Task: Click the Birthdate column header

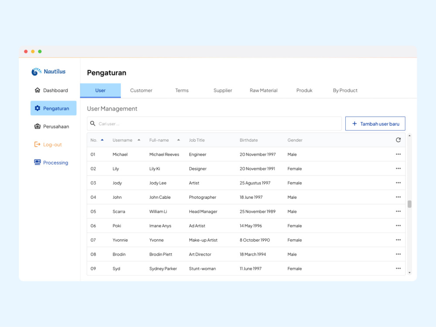Action: point(249,140)
